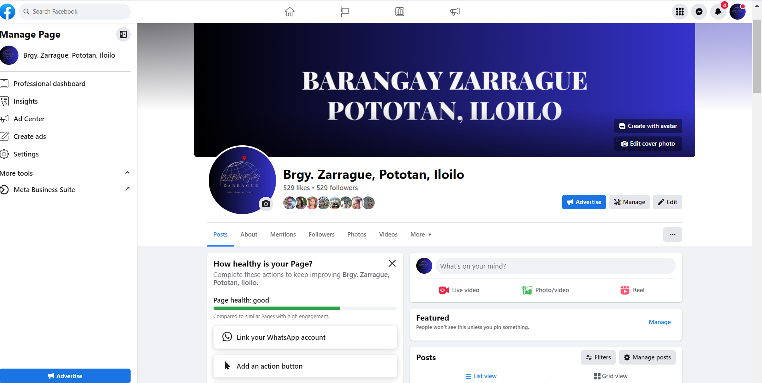Expand the More tab dropdown
Screen dimensions: 762x383
point(421,235)
